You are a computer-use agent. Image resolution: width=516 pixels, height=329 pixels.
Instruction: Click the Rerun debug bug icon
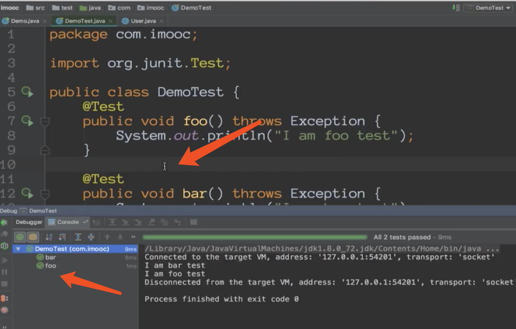(x=4, y=223)
